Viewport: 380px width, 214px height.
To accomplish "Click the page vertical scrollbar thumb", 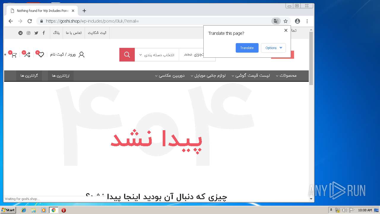I will click(311, 59).
